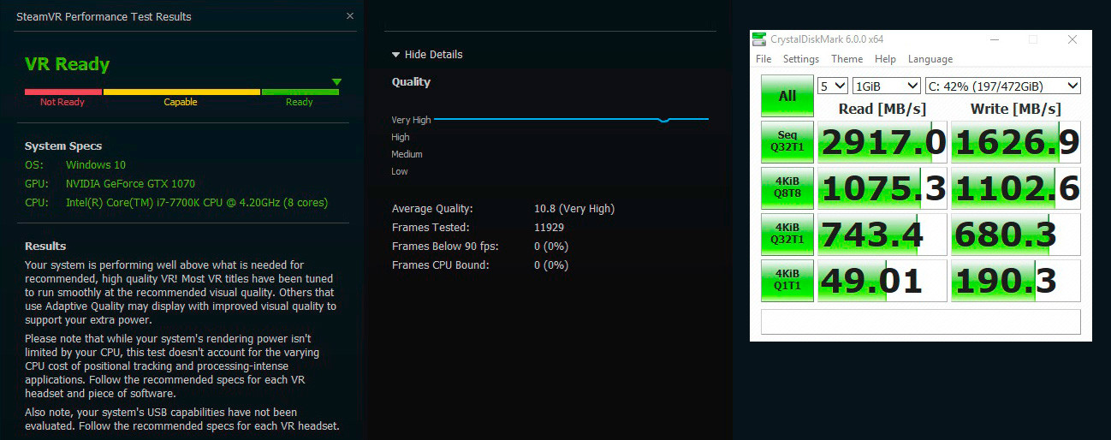Click the Frames CPU Bound label
Image resolution: width=1111 pixels, height=440 pixels.
(x=441, y=265)
